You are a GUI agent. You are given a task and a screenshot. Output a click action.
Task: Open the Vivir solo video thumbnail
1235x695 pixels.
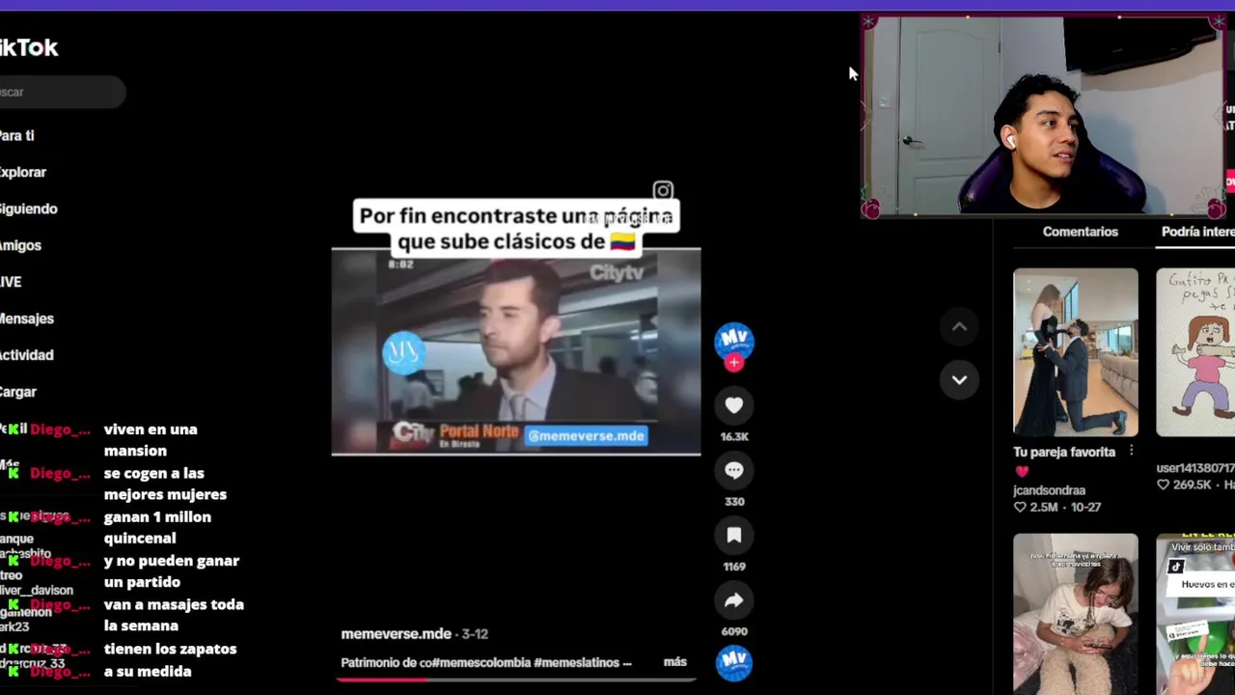1195,614
